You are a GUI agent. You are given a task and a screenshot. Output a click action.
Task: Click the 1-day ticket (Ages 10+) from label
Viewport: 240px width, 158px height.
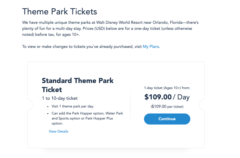[167, 88]
